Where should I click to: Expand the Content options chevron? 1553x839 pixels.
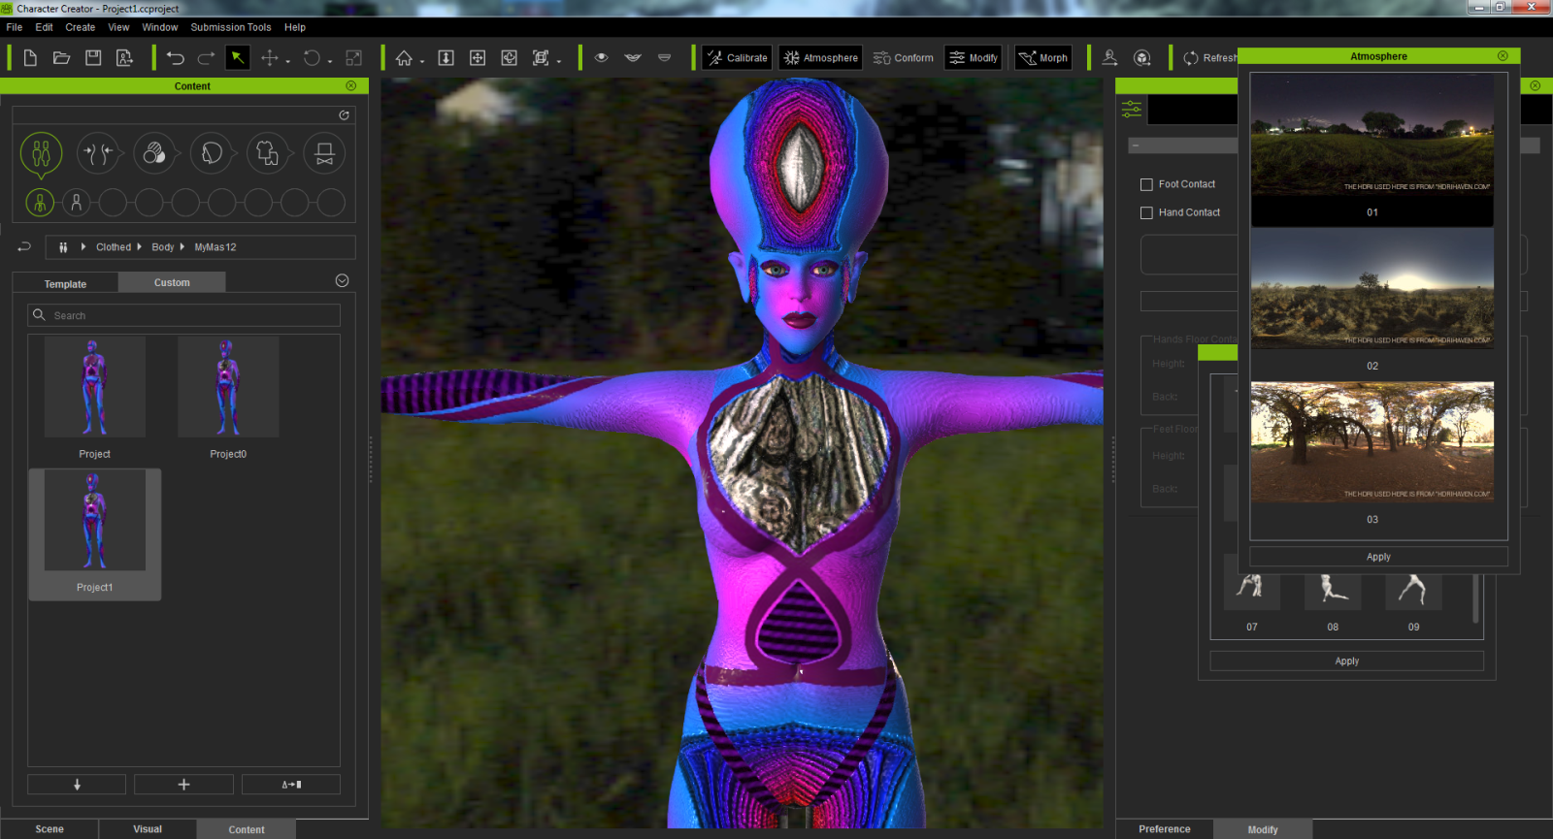(342, 280)
